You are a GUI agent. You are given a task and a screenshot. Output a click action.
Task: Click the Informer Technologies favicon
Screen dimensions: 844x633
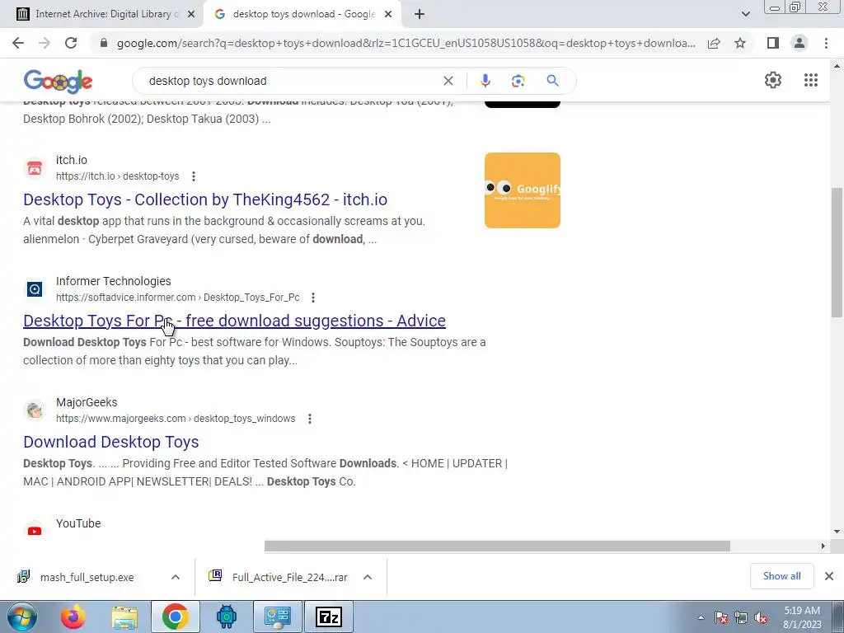(x=35, y=289)
